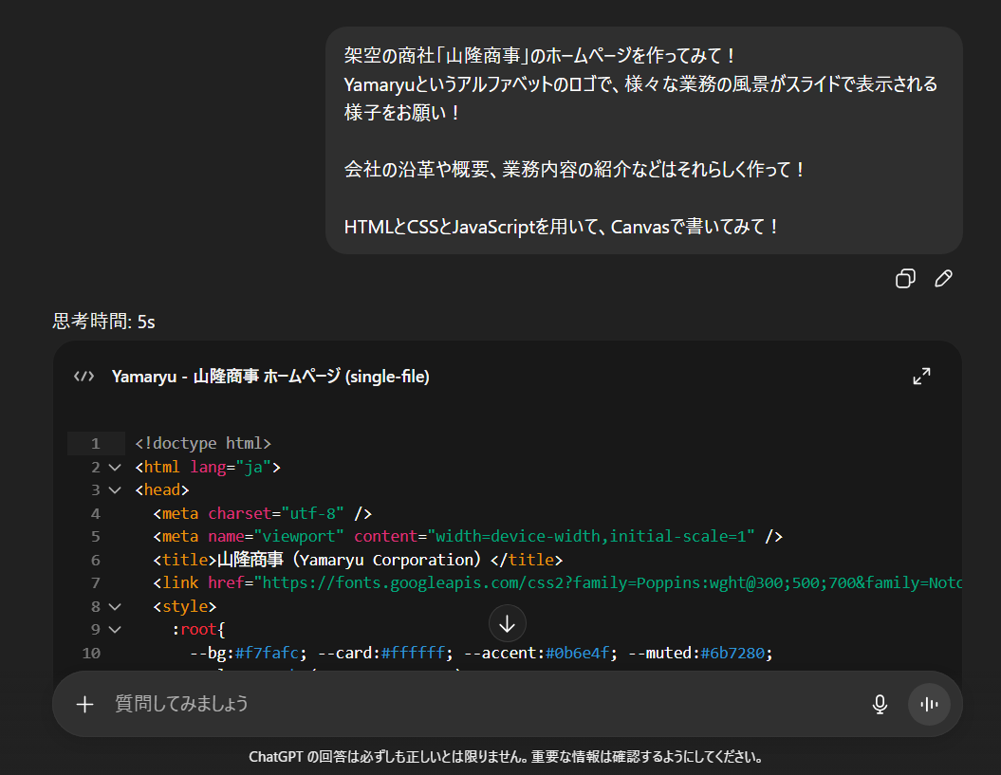Viewport: 1001px width, 775px height.
Task: Click line number 1 in the gutter
Action: [95, 444]
